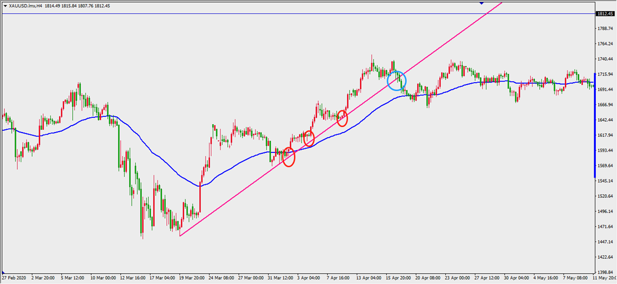Screen dimensions: 617x284
Task: Click the start point of pink trendline
Action: pos(180,236)
